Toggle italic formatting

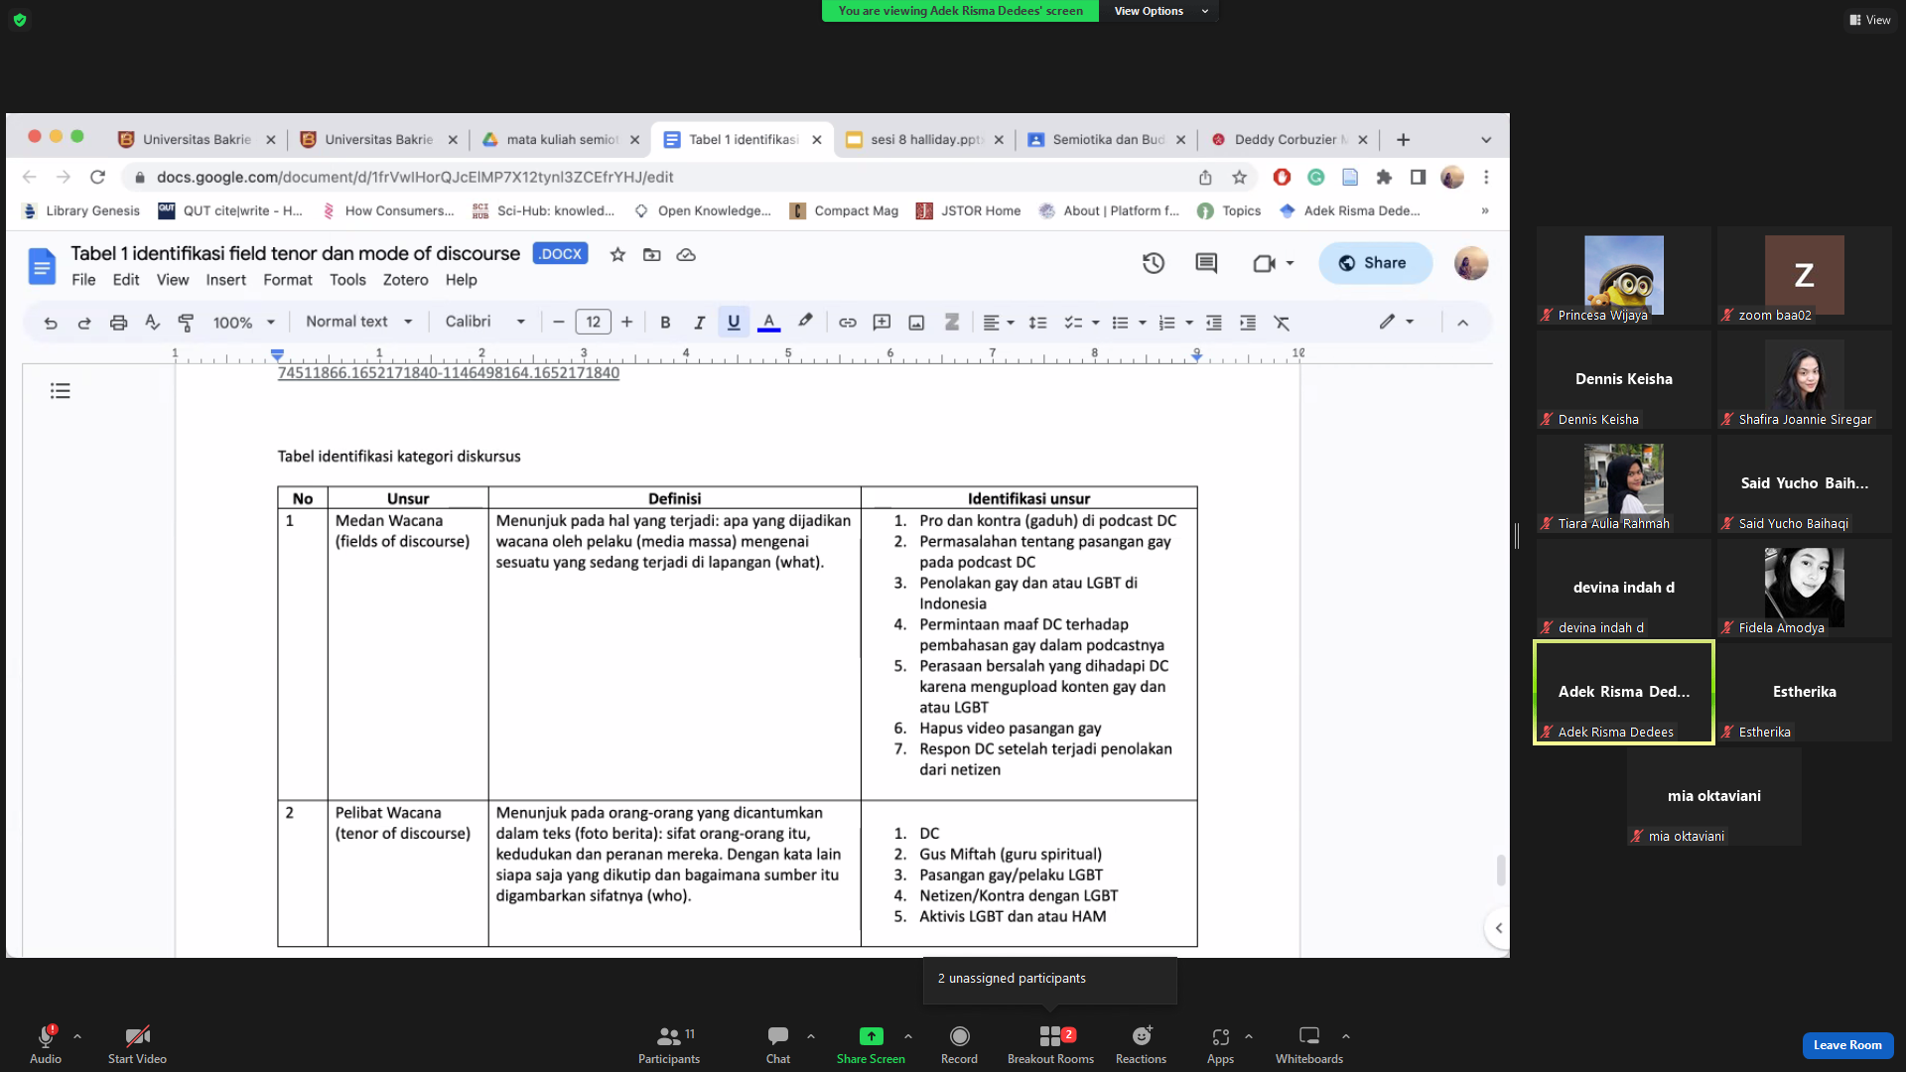pos(699,323)
